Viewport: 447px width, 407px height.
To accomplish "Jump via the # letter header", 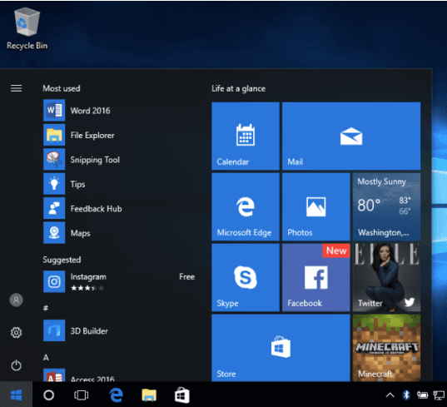I will (46, 308).
